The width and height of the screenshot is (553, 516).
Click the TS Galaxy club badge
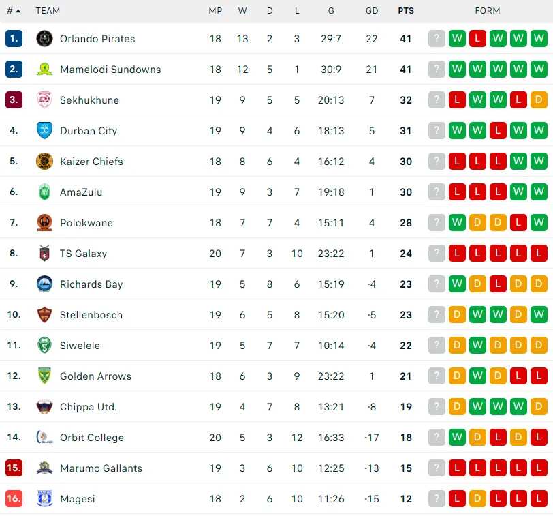pos(44,254)
